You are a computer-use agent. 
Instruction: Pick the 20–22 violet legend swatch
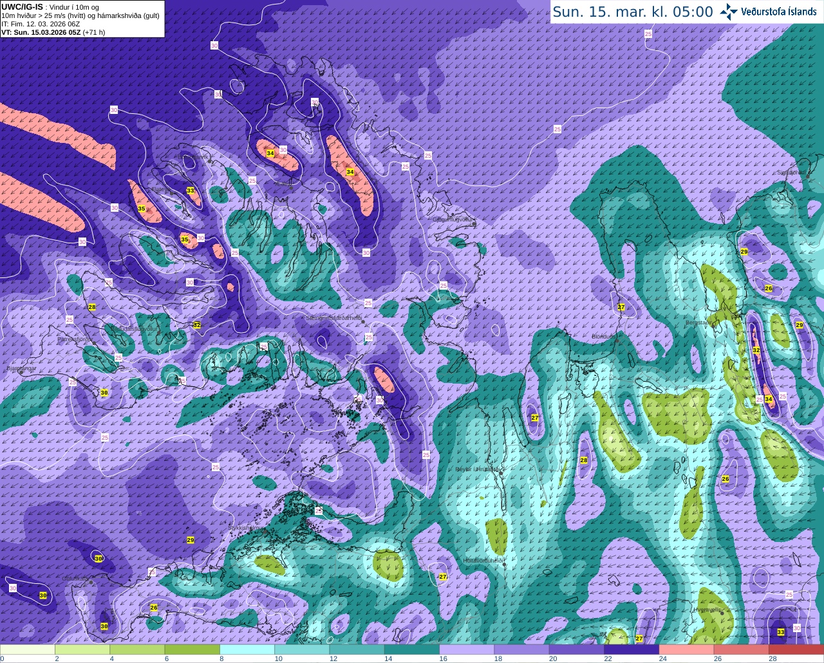coord(577,650)
